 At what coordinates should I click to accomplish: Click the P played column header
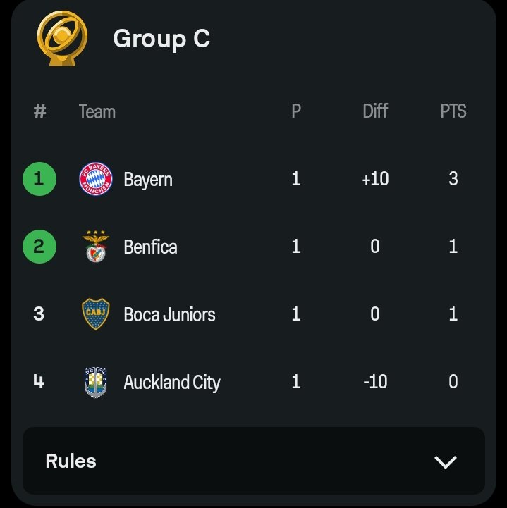point(296,111)
